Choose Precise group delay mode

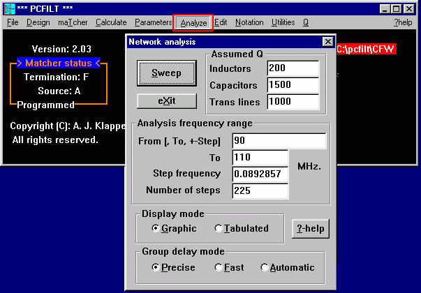[x=156, y=268]
